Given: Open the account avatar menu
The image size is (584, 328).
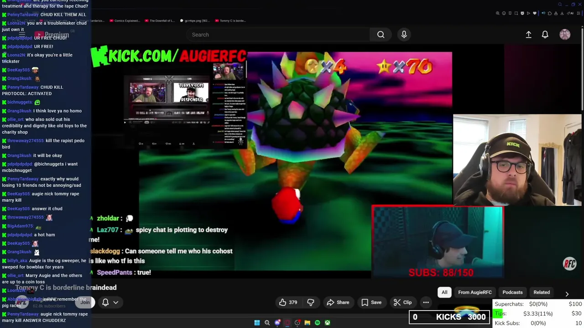Looking at the screenshot, I should click(565, 35).
